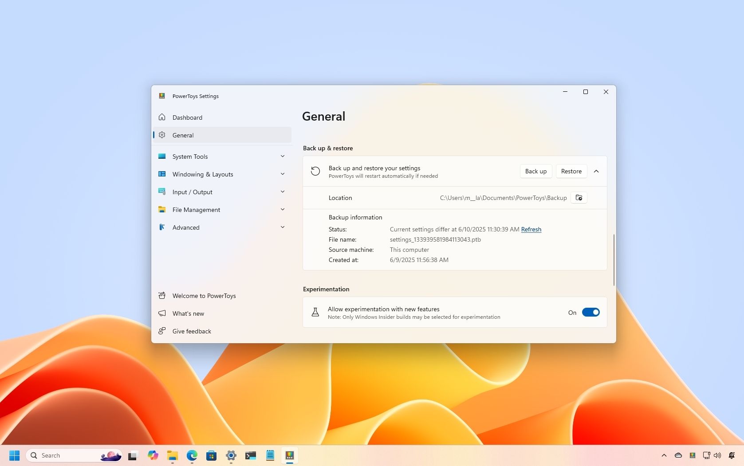Click the Dashboard home icon
The width and height of the screenshot is (744, 466).
pyautogui.click(x=162, y=117)
